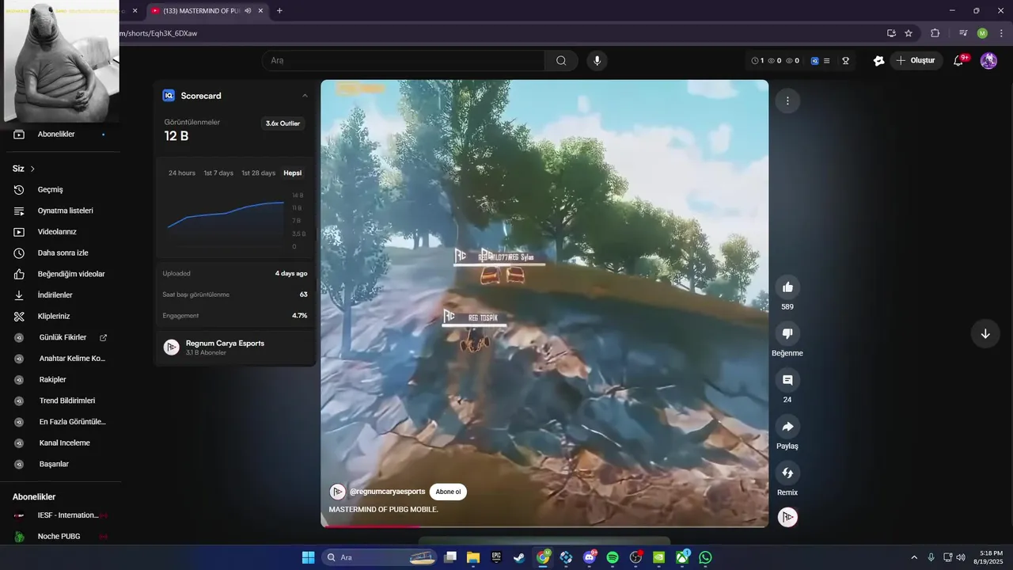The image size is (1013, 570).
Task: Open a new browser tab with plus
Action: tap(279, 11)
